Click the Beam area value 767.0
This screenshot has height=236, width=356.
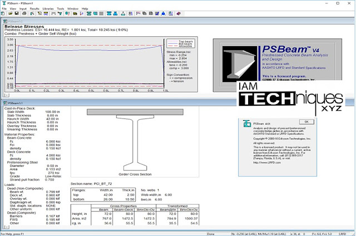pos(107,219)
